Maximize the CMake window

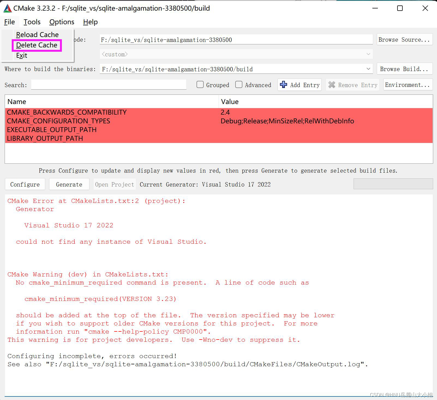click(x=400, y=8)
